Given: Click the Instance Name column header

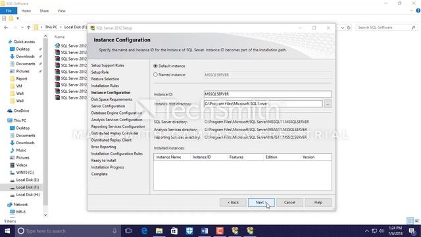Looking at the screenshot, I should point(168,157).
